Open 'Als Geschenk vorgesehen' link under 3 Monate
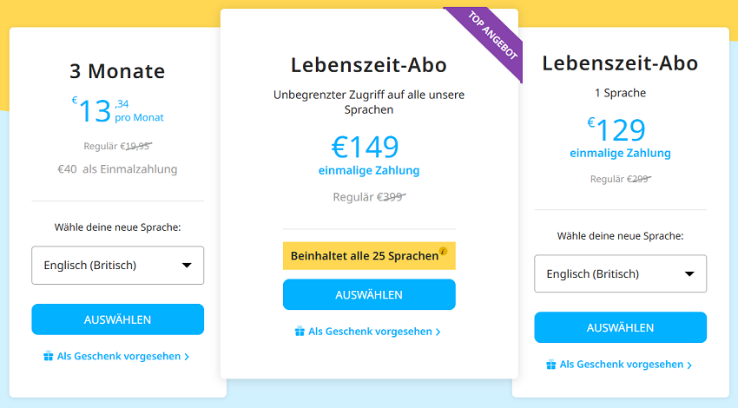 [x=119, y=356]
